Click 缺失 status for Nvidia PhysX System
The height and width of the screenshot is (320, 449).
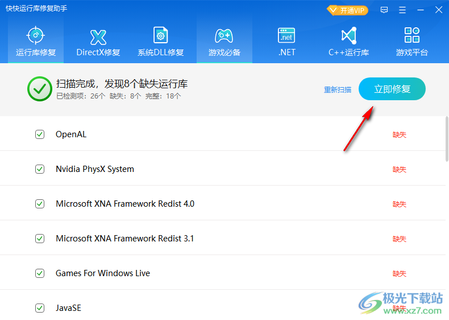(x=399, y=169)
